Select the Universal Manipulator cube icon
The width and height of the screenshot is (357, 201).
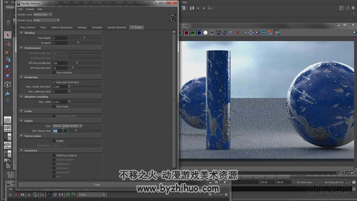(8, 85)
